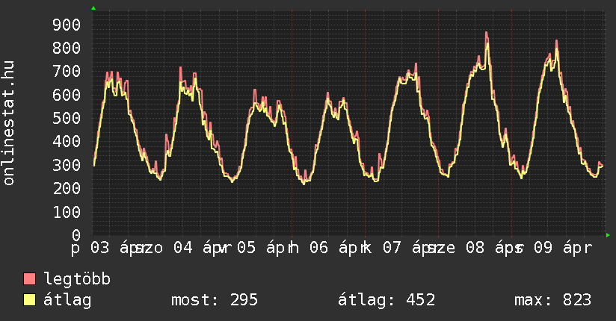Click the 300 label on the y-axis
The height and width of the screenshot is (321, 616).
click(x=67, y=165)
